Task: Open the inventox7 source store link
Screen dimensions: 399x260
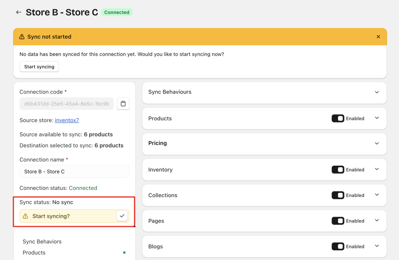Action: [67, 120]
